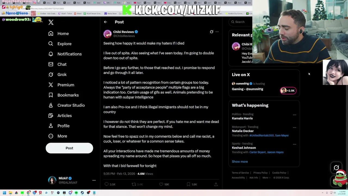Image resolution: width=348 pixels, height=196 pixels.
Task: Open the Chibi Reviews author name link
Action: point(123,32)
